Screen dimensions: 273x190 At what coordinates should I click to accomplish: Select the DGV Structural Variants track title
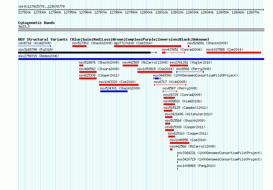tap(113, 39)
